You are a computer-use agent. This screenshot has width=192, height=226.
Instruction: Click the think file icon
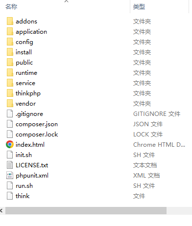(10, 196)
